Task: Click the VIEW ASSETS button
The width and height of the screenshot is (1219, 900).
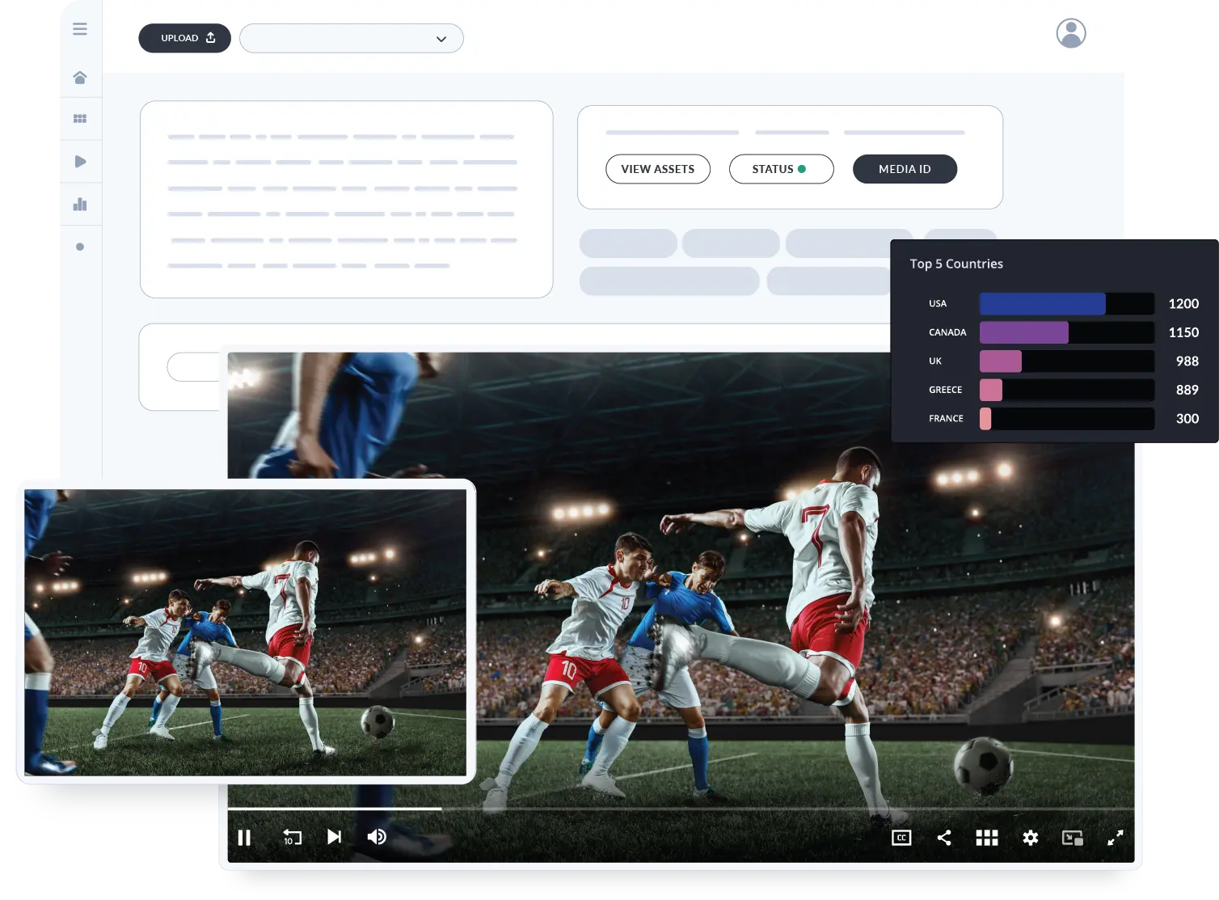Action: (658, 169)
